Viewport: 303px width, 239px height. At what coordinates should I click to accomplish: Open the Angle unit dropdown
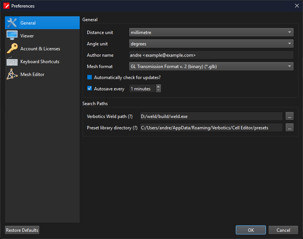click(x=211, y=44)
